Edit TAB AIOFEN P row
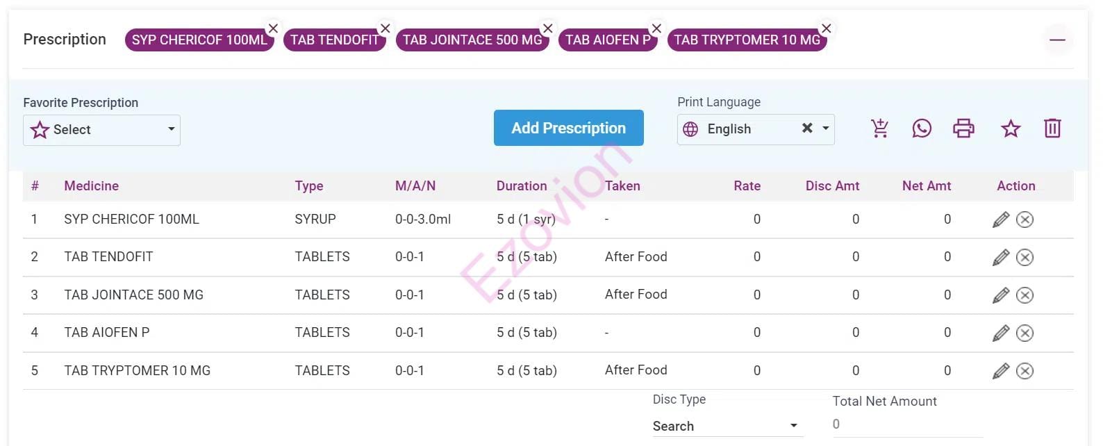The image size is (1103, 446). pyautogui.click(x=1000, y=333)
